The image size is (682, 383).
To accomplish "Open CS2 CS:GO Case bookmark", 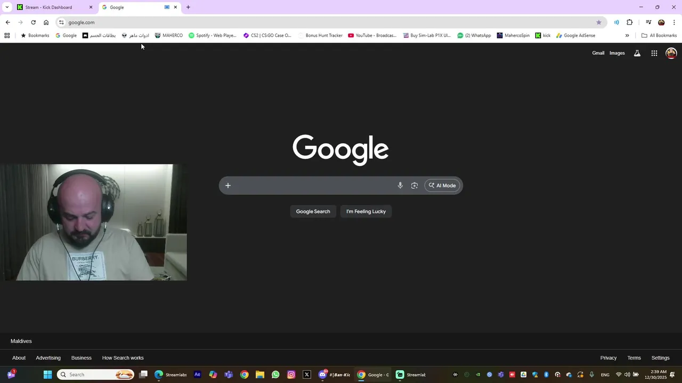I will click(267, 36).
